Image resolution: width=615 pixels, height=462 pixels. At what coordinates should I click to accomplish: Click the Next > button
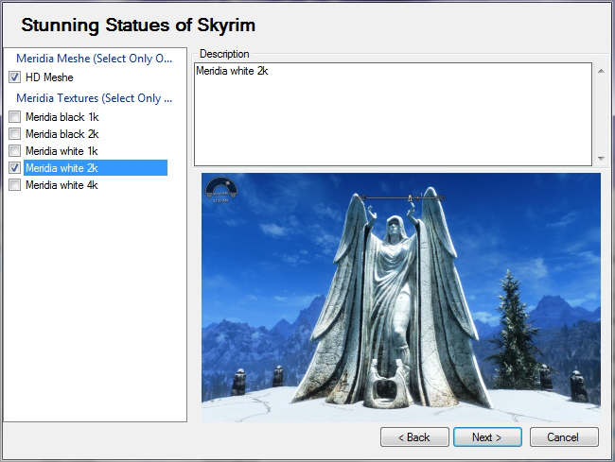487,436
